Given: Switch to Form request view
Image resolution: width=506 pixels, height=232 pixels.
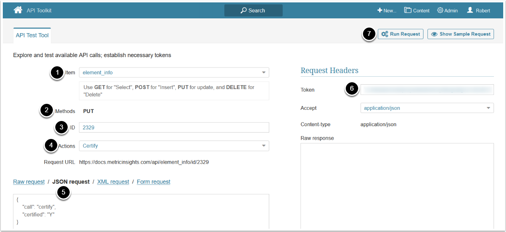Looking at the screenshot, I should pos(153,182).
